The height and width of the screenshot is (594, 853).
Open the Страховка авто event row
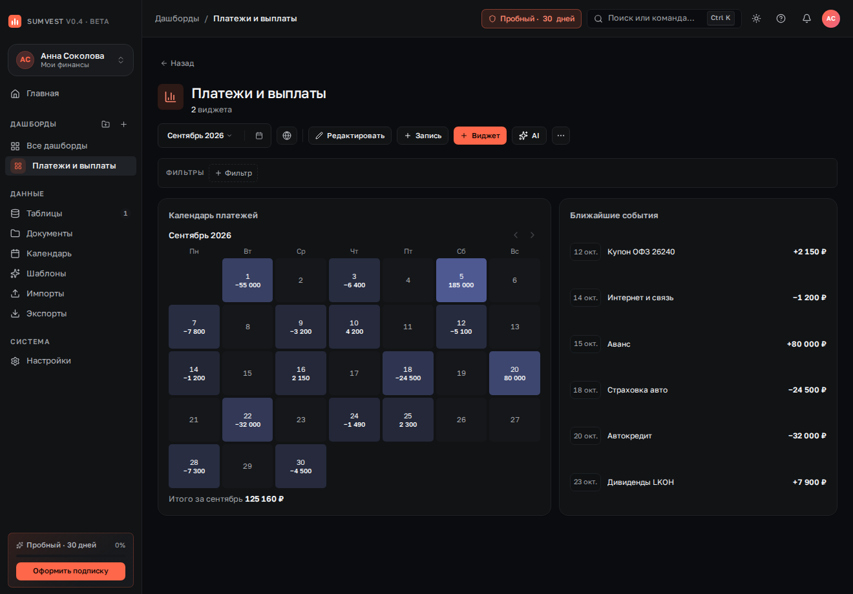(x=698, y=390)
